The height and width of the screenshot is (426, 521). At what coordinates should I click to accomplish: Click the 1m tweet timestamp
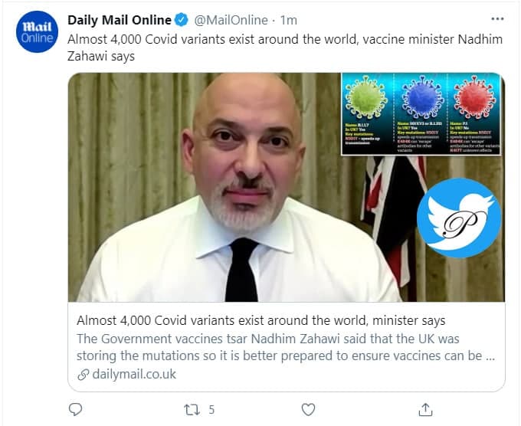coord(288,20)
